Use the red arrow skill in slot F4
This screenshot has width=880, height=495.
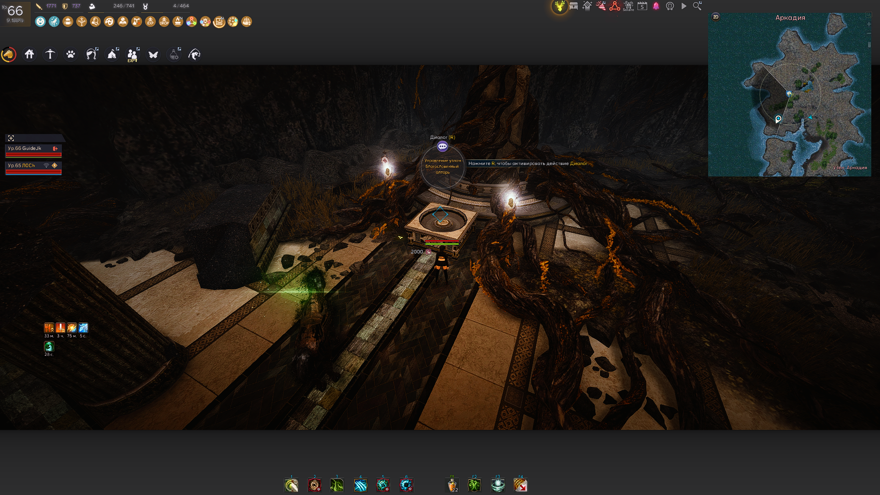point(521,485)
